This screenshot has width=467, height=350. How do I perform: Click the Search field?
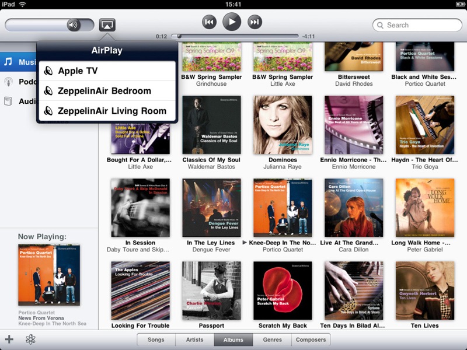click(x=417, y=25)
